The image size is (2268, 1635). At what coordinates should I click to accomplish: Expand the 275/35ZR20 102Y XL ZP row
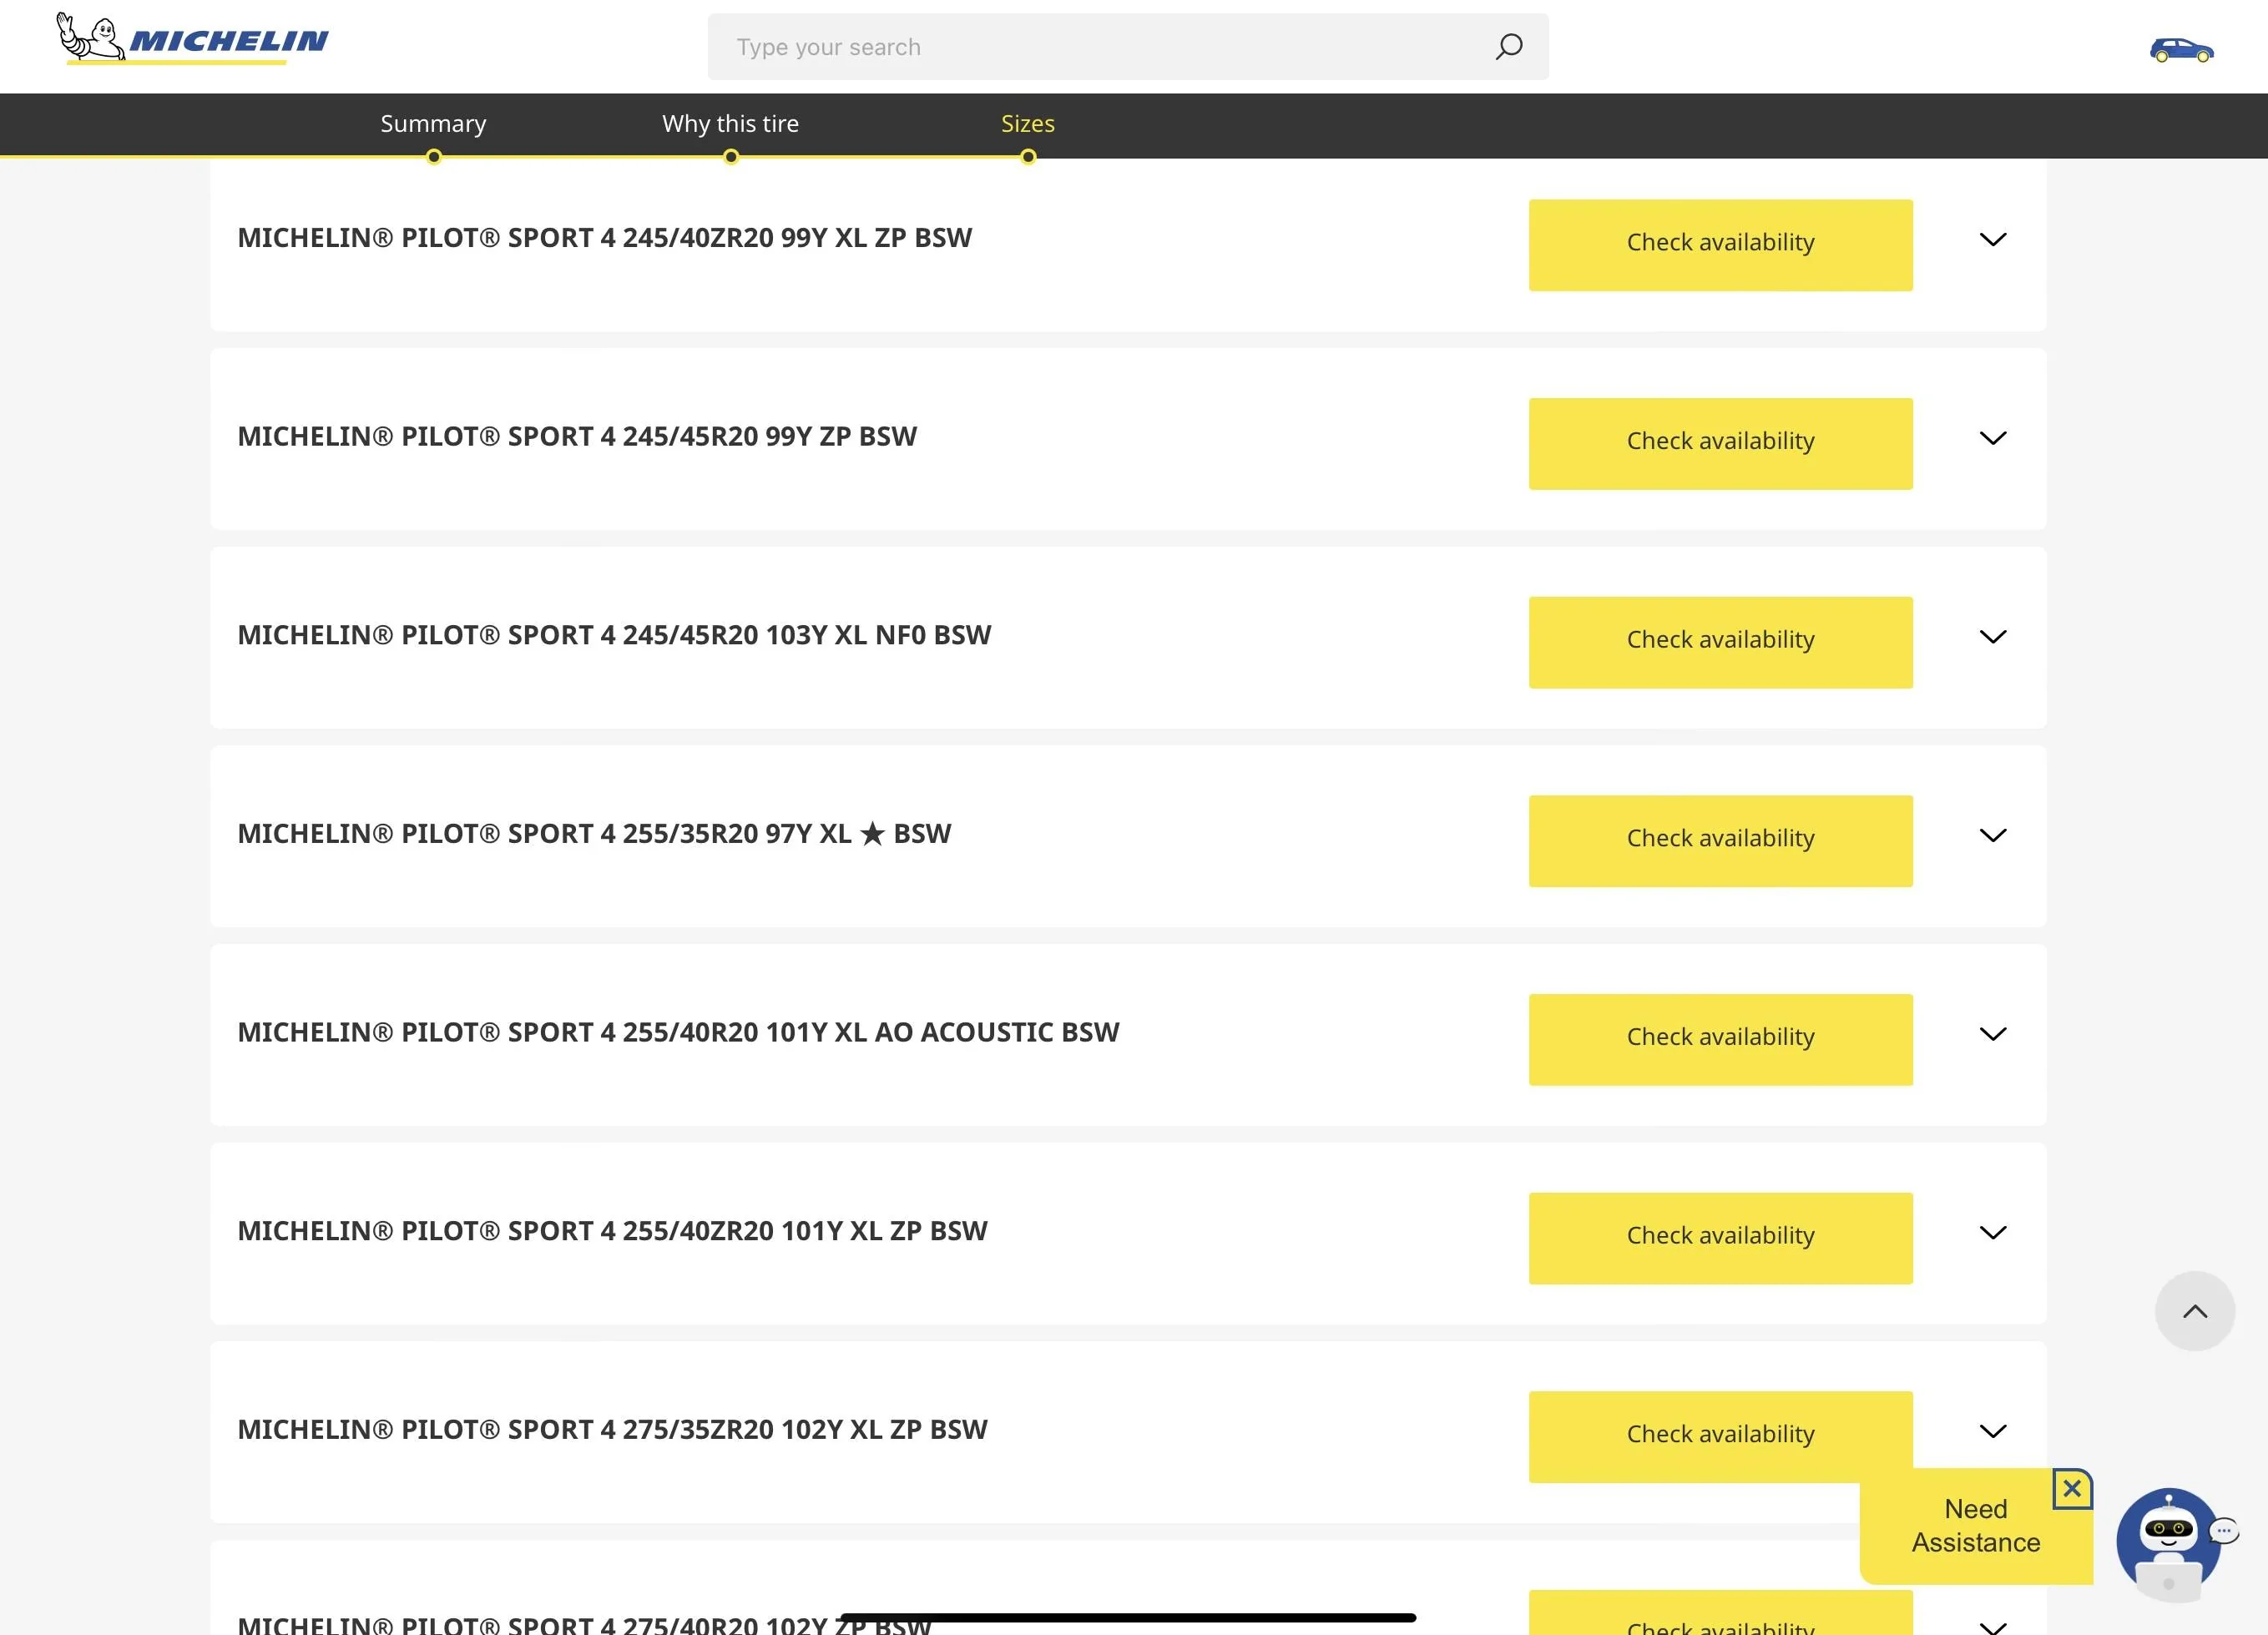pos(1993,1431)
